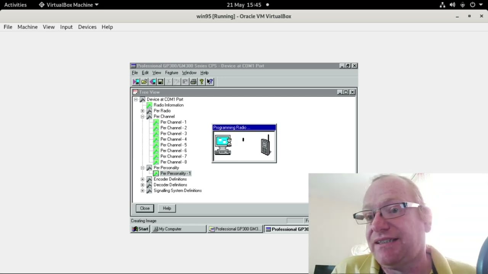Click the Print toolbar icon
This screenshot has height=274, width=488.
pos(193,81)
